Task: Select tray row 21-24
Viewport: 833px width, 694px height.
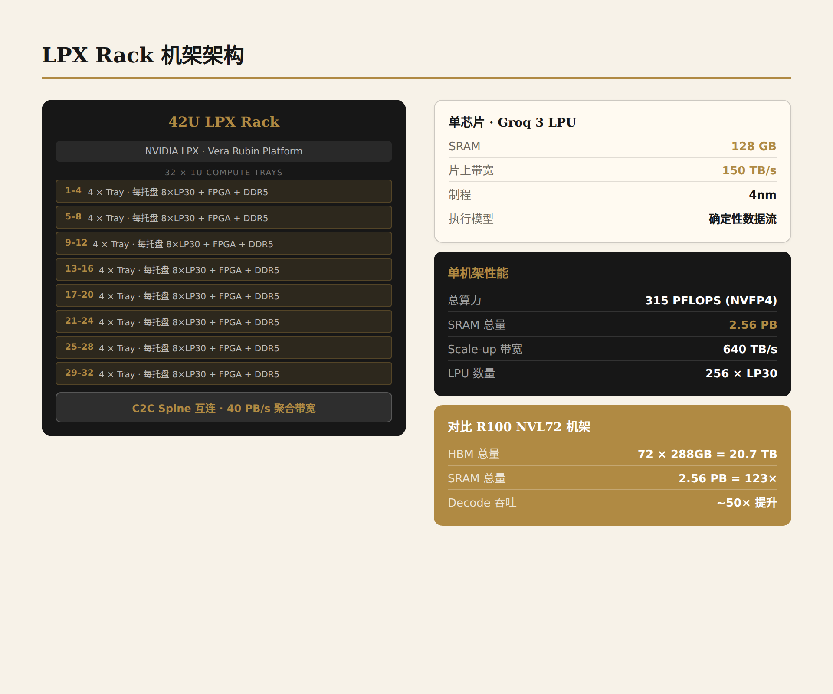Action: pos(224,321)
